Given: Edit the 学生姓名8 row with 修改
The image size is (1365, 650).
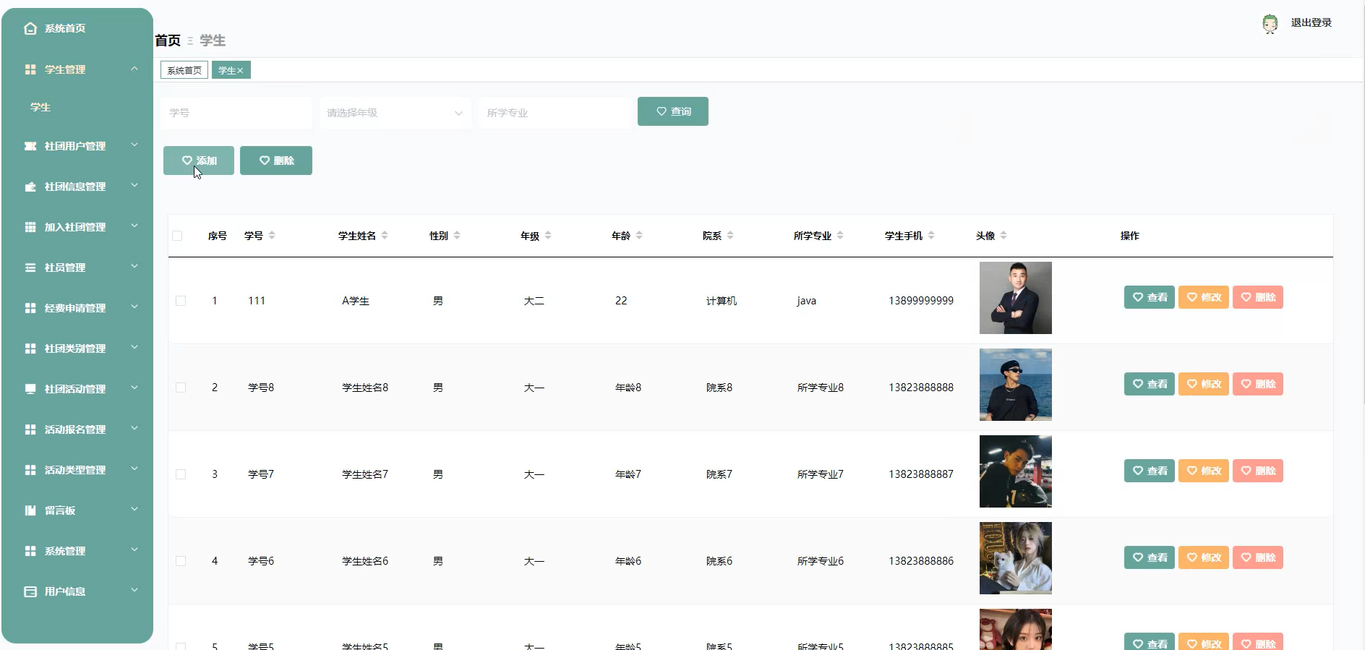Looking at the screenshot, I should click(x=1204, y=384).
